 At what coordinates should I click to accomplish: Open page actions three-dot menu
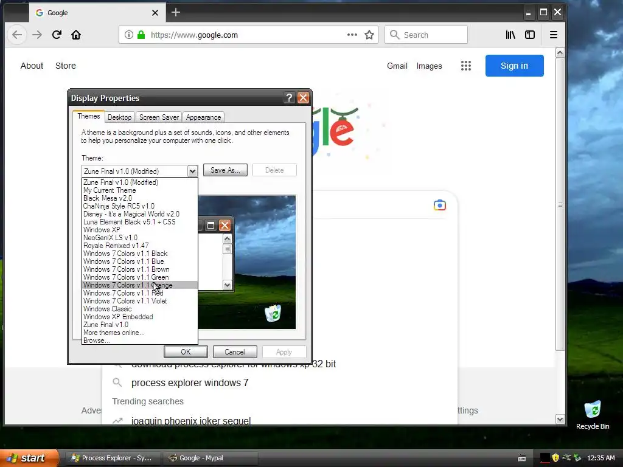pyautogui.click(x=352, y=35)
